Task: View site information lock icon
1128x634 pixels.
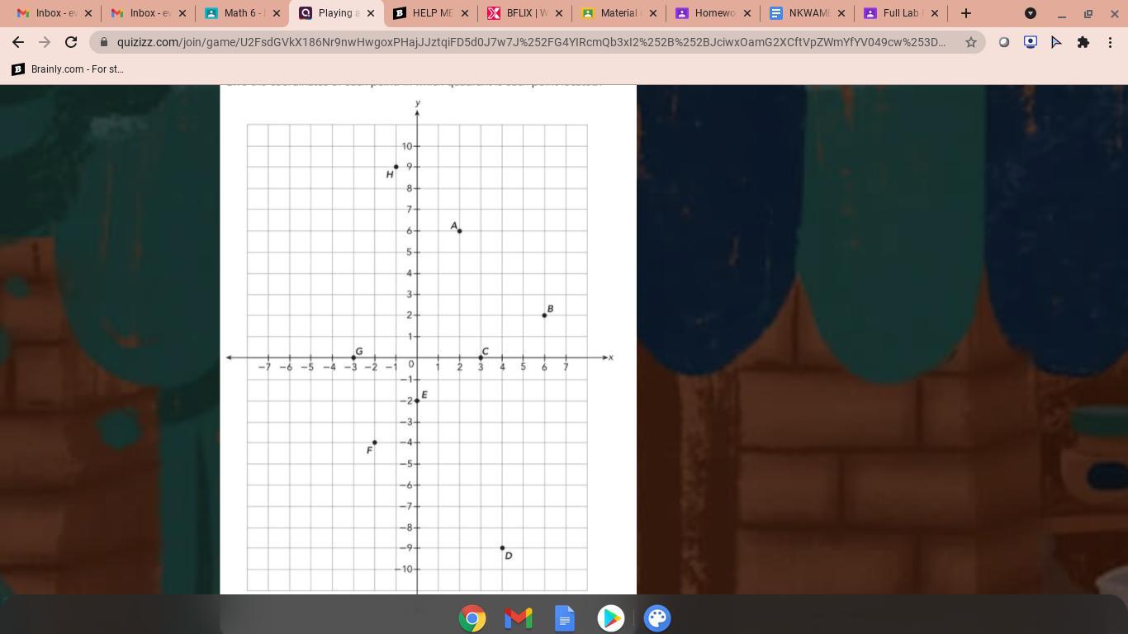Action: click(104, 42)
